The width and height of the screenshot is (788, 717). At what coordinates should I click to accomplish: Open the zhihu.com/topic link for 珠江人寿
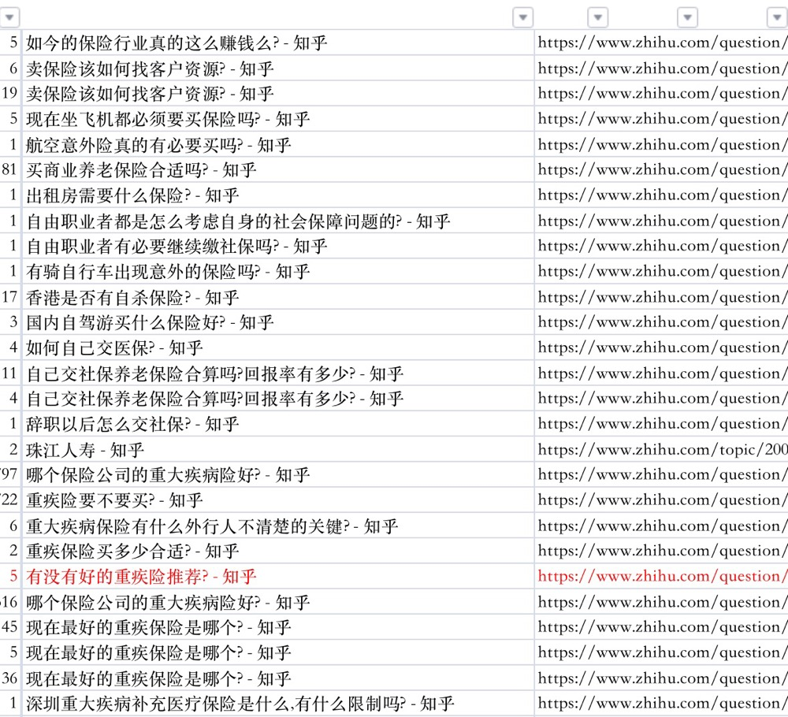click(x=663, y=450)
